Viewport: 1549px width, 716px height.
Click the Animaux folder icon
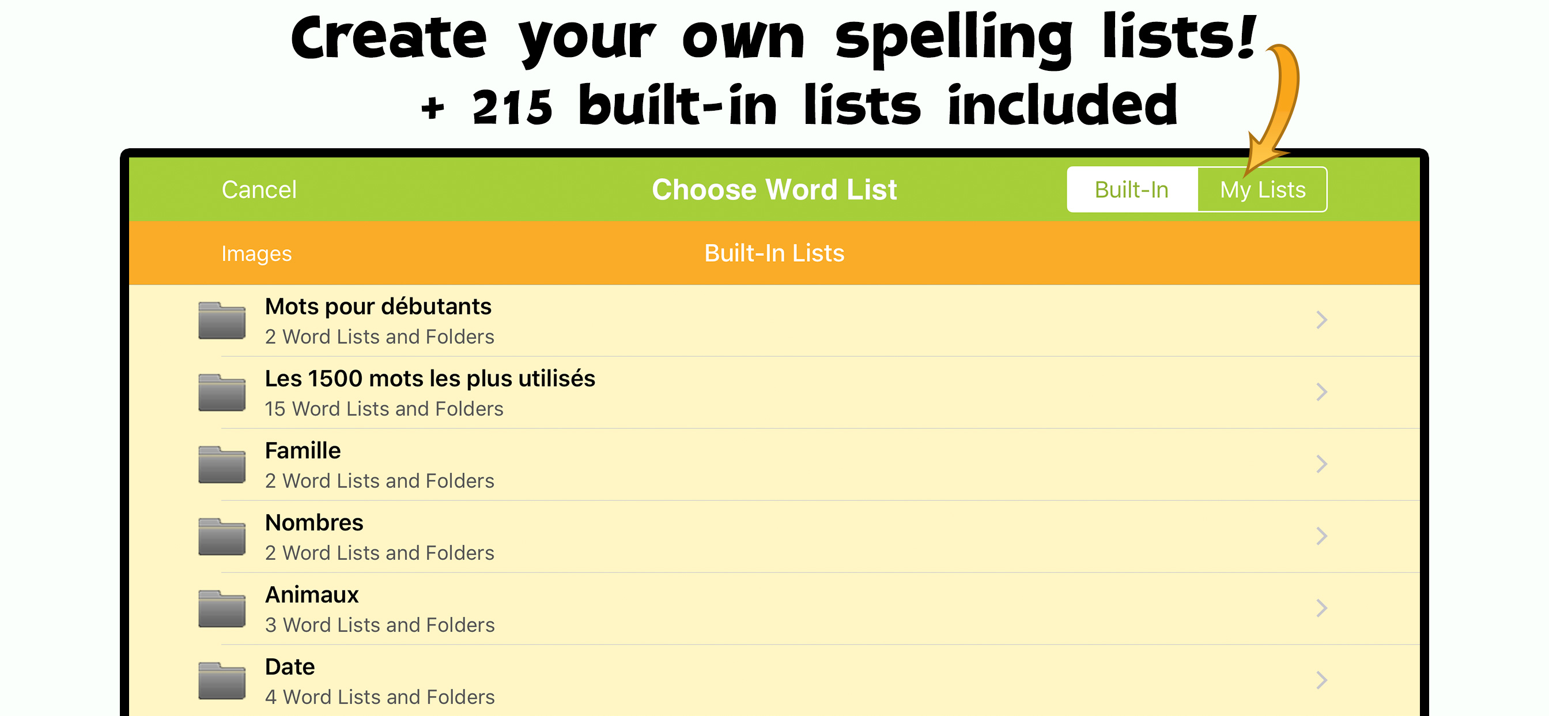pyautogui.click(x=222, y=609)
